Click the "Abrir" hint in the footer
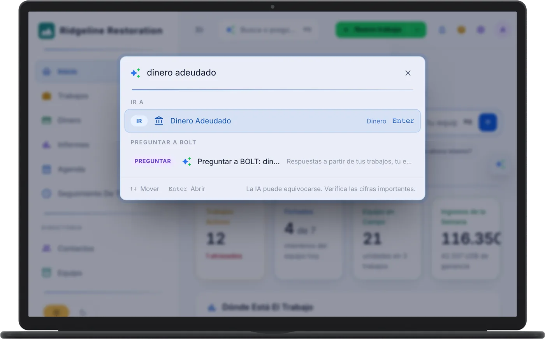 tap(187, 189)
